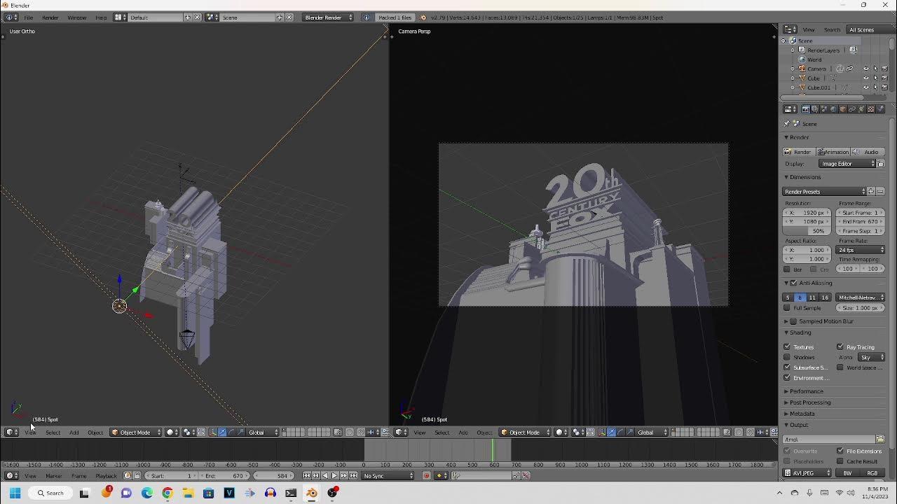Toggle Camera visibility eye in outliner
Image resolution: width=897 pixels, height=504 pixels.
pos(866,69)
